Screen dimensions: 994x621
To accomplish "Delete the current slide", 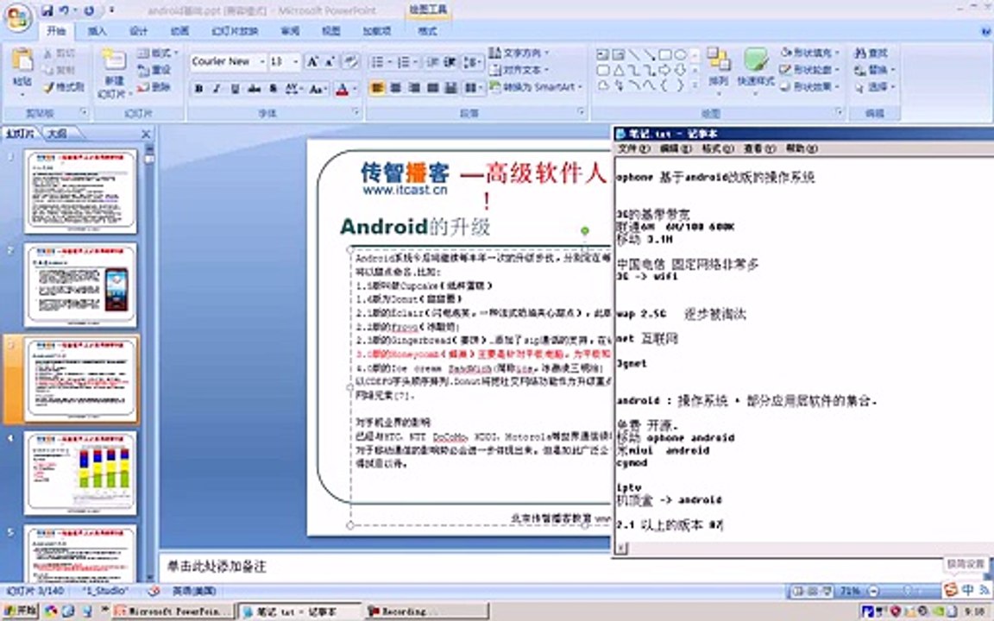I will 155,87.
